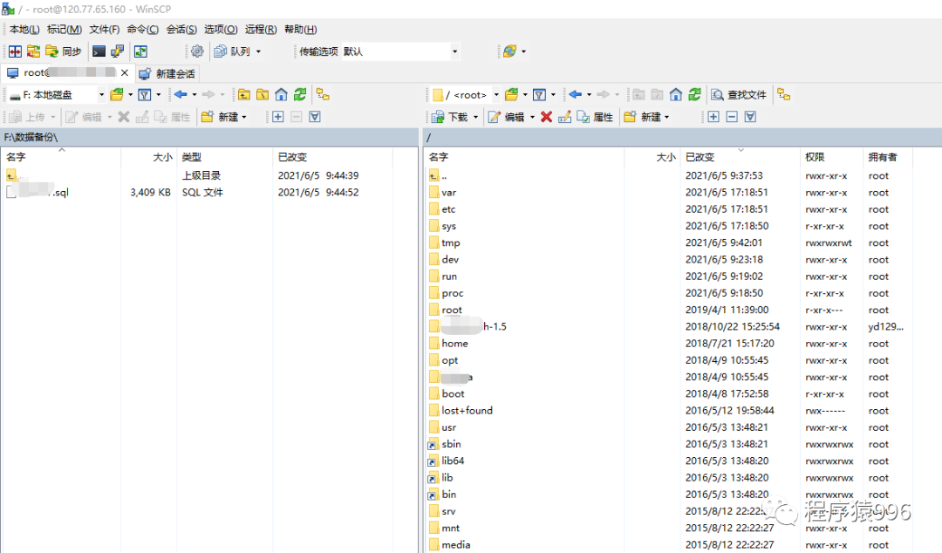Open the terminal console icon
The width and height of the screenshot is (942, 553).
click(x=99, y=51)
